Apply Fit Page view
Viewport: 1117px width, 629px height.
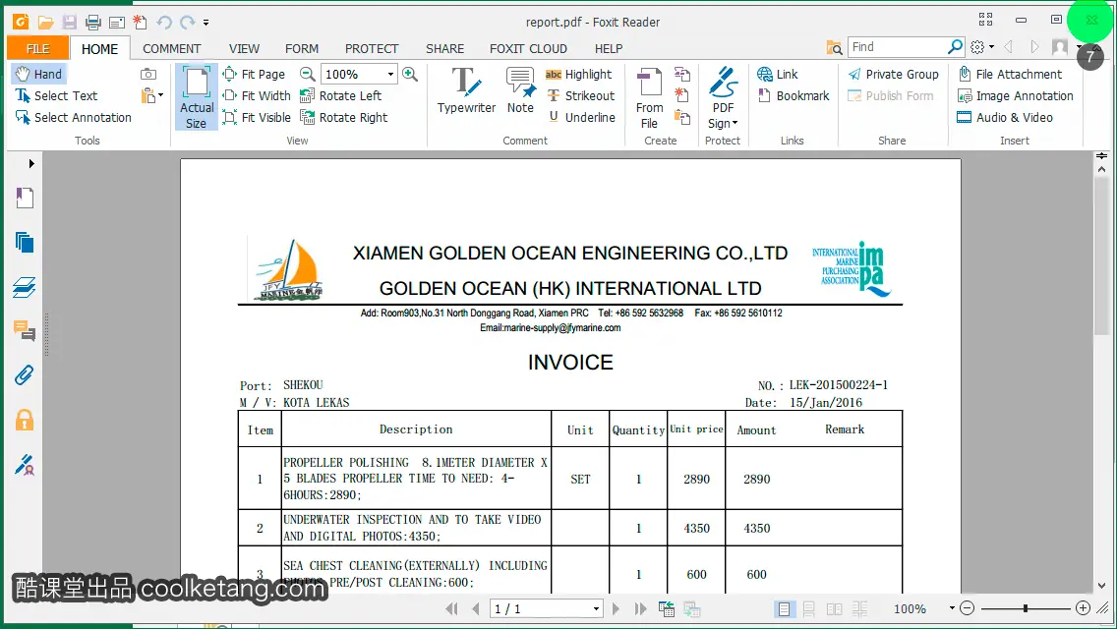coord(254,74)
